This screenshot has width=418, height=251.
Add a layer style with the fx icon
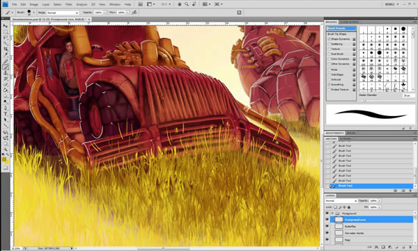point(376,248)
